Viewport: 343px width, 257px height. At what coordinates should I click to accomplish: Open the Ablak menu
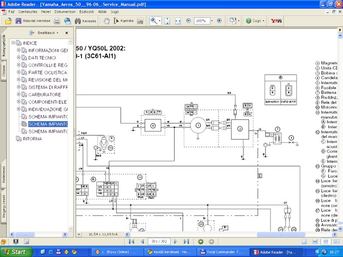coord(102,12)
